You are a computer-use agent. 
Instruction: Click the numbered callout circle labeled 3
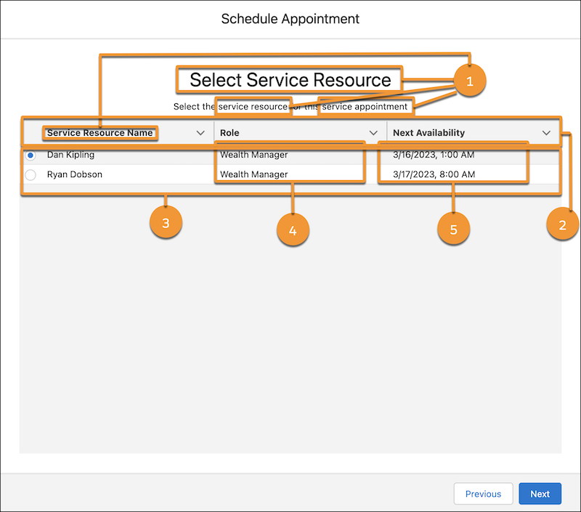tap(166, 223)
